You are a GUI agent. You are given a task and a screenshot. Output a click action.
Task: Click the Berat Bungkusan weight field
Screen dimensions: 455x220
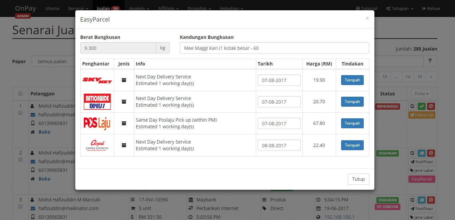click(x=118, y=48)
